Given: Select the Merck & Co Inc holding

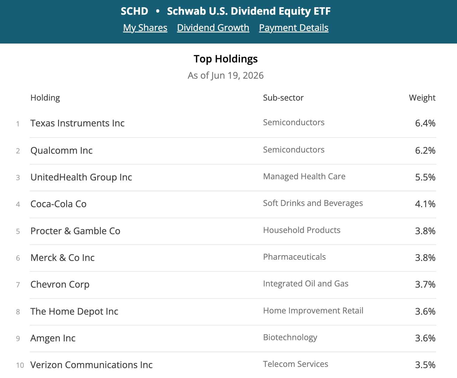Looking at the screenshot, I should 63,258.
